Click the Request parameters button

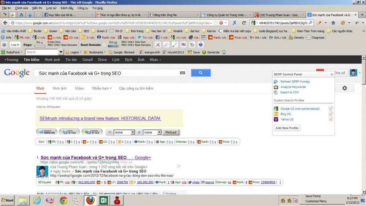pos(47,132)
